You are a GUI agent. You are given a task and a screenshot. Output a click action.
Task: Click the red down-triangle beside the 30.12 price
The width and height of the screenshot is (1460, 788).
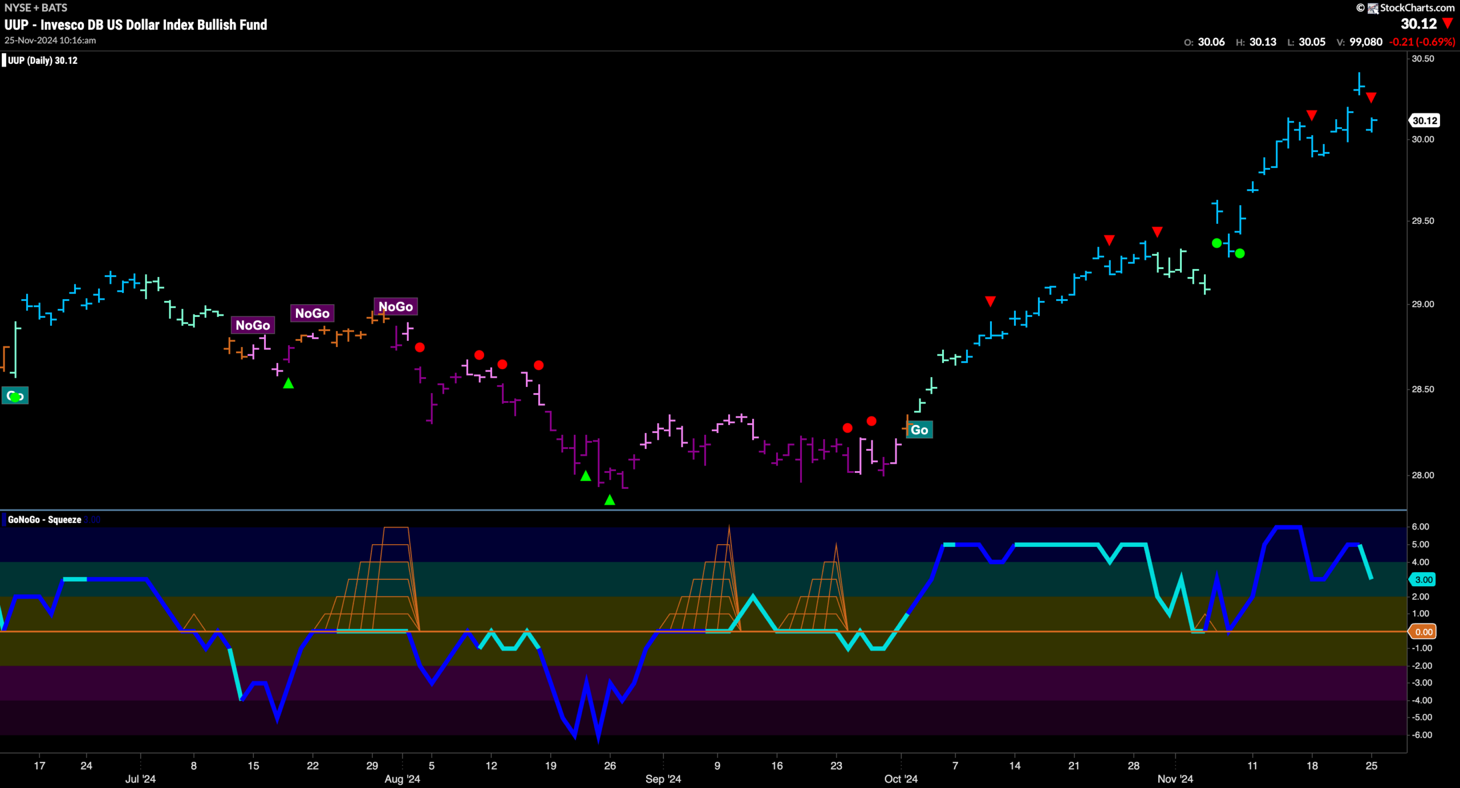click(x=1447, y=23)
